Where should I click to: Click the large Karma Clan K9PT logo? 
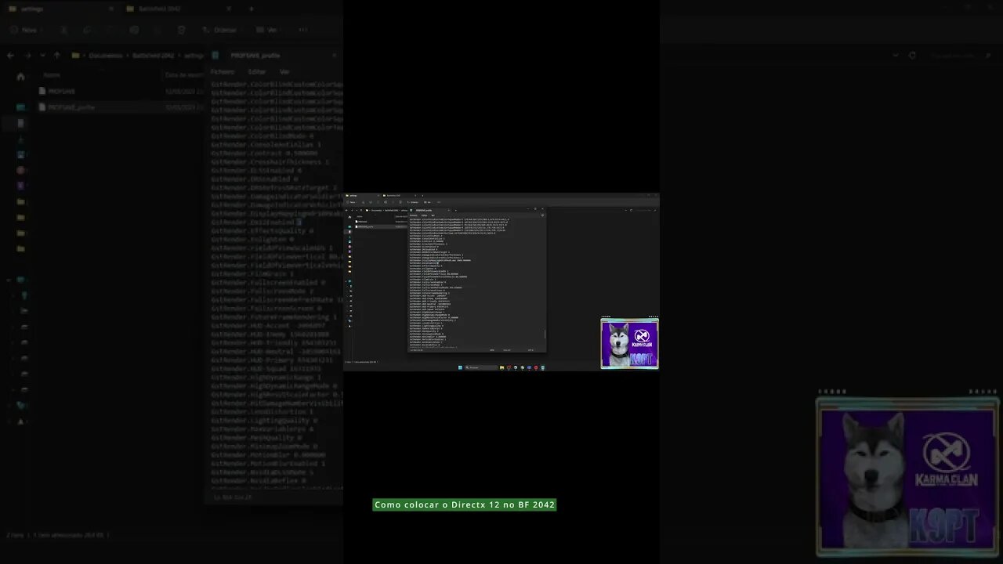tap(907, 477)
